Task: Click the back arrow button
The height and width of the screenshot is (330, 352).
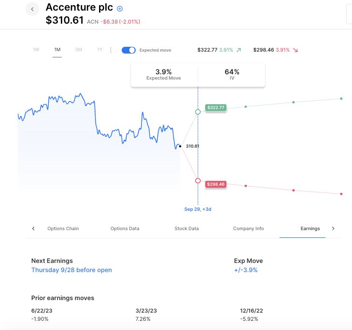Action: pos(32,9)
